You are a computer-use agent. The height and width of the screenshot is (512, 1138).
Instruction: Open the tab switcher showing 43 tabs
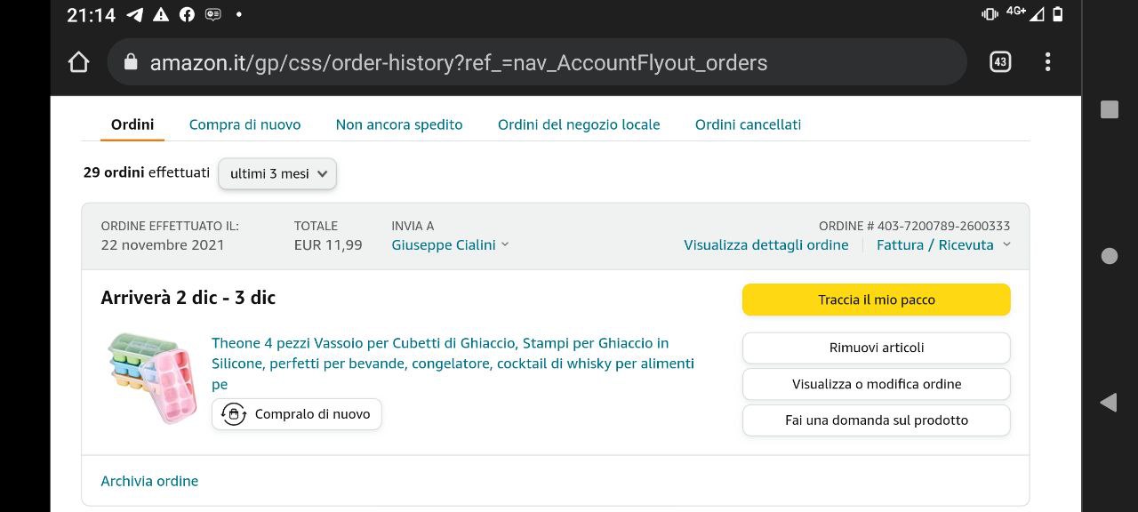click(1000, 62)
